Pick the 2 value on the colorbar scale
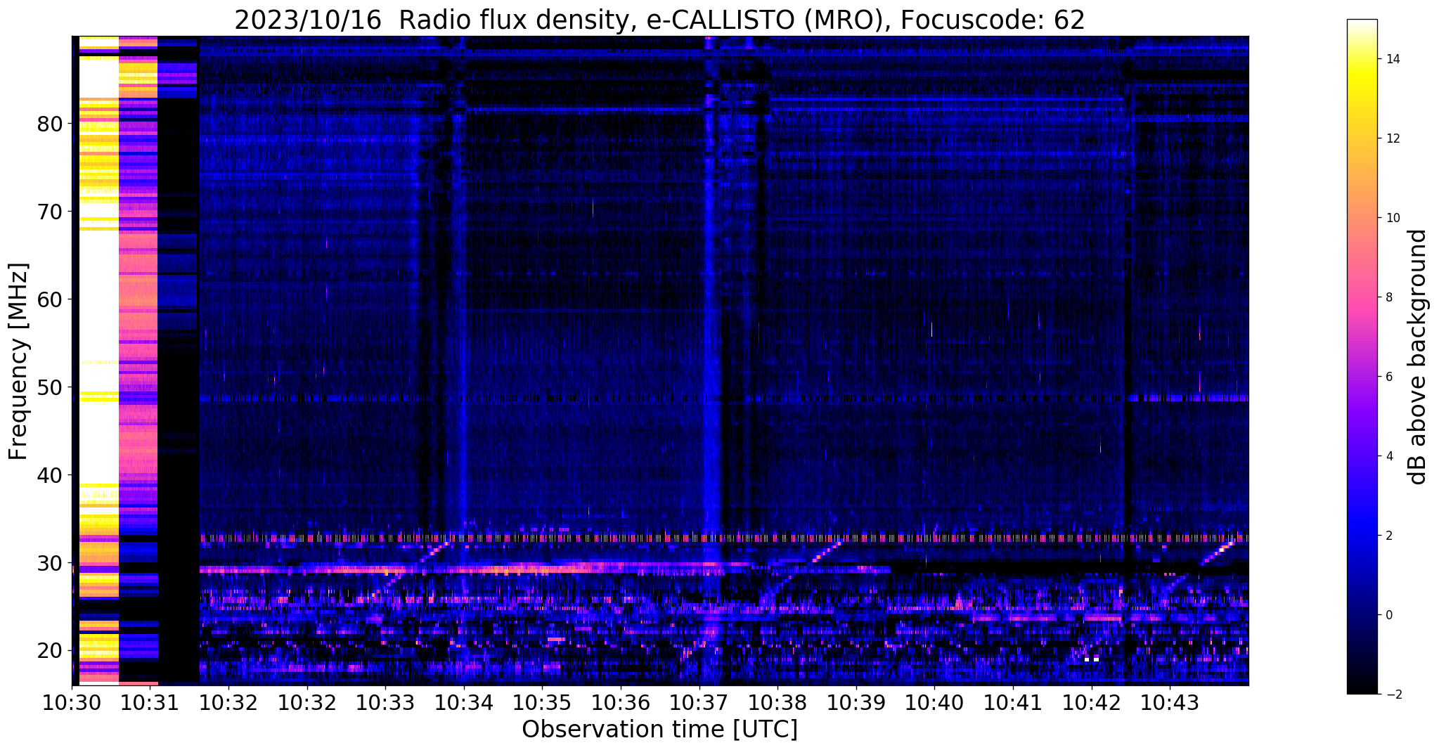This screenshot has width=1439, height=750. tap(1388, 536)
